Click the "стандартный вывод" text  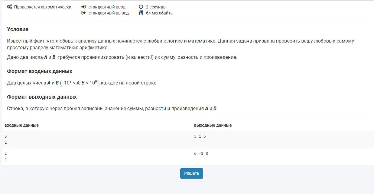(x=109, y=13)
